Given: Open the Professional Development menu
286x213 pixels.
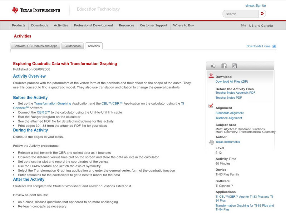Looking at the screenshot, I should (94, 25).
